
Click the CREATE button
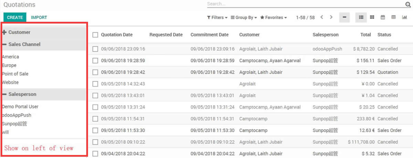[x=15, y=18]
